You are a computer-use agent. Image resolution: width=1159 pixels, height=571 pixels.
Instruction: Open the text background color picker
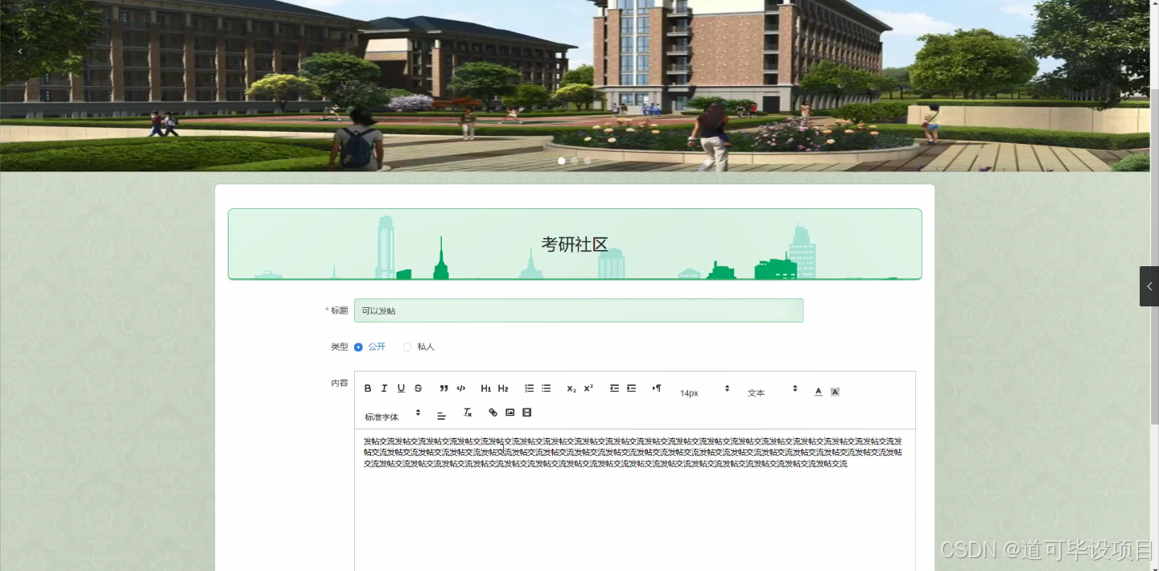click(x=835, y=392)
